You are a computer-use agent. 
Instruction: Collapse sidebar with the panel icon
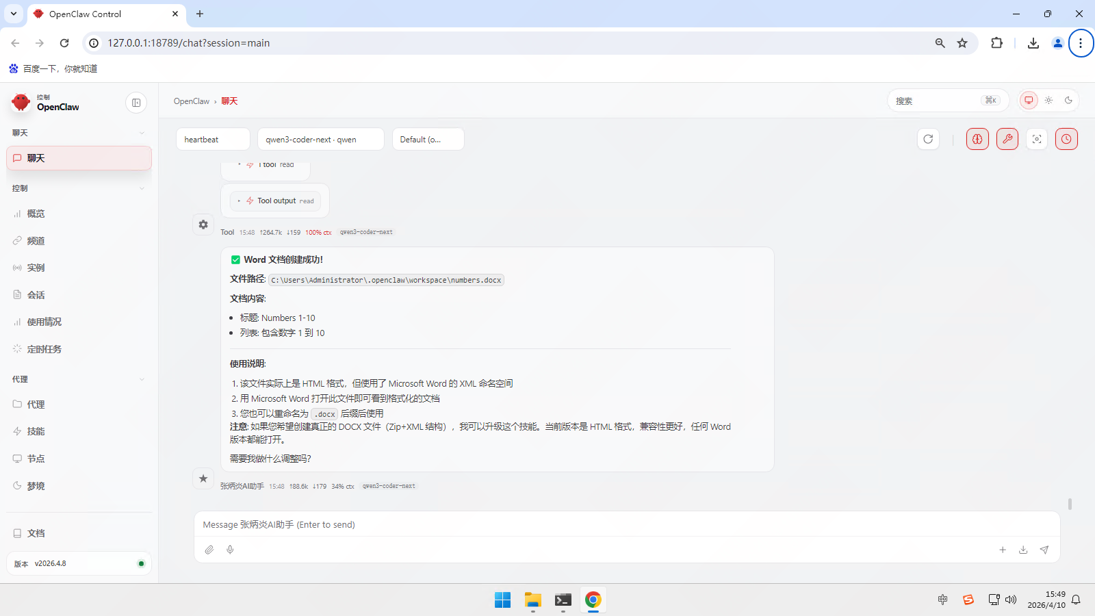(136, 103)
